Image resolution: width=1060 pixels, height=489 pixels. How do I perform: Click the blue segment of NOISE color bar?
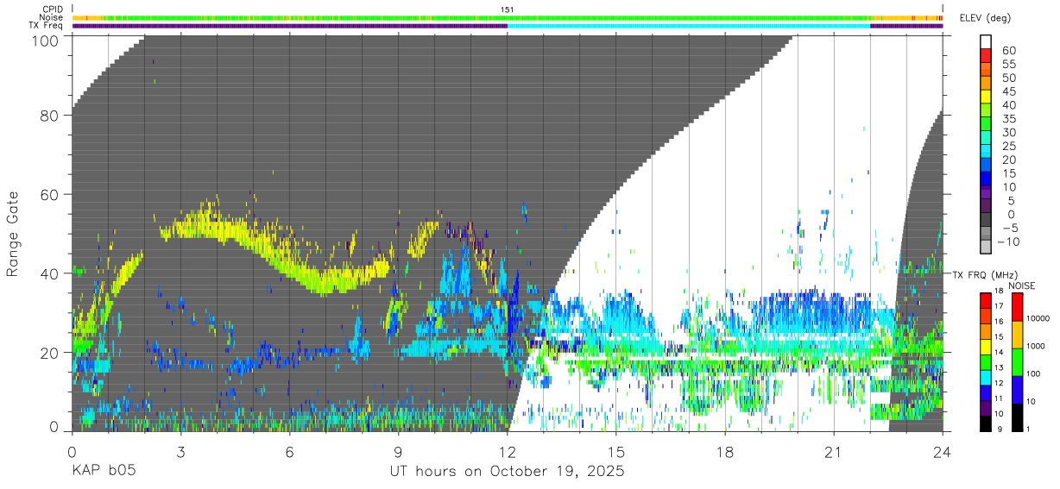[1017, 389]
